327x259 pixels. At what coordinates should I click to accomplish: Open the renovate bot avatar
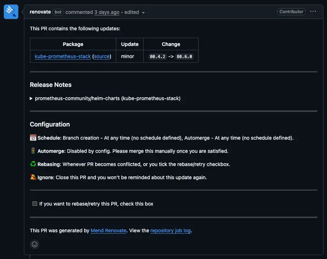point(11,12)
